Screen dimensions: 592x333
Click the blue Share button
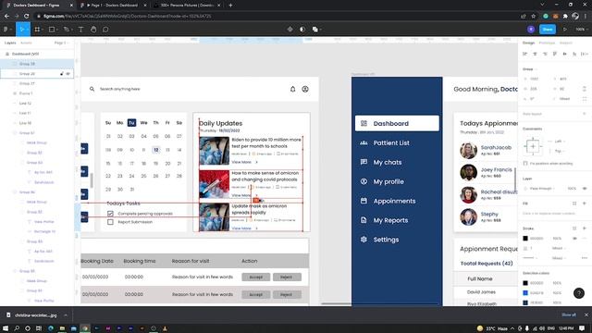(548, 29)
